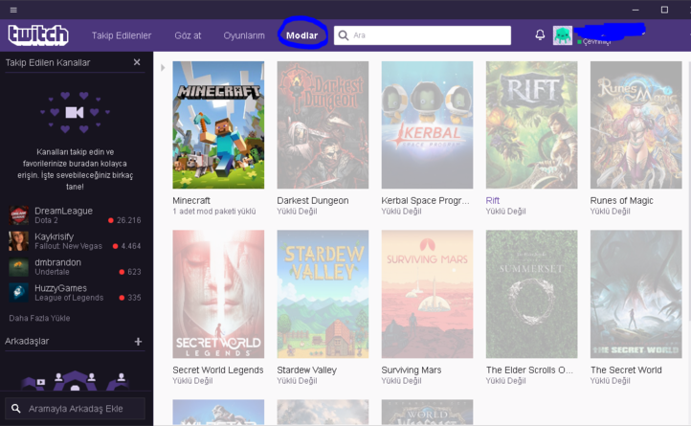Screen dimensions: 691x426
Task: Click the Twitch logo
Action: [38, 35]
